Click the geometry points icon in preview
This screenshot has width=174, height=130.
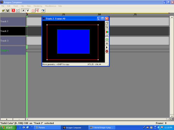pyautogui.click(x=107, y=36)
